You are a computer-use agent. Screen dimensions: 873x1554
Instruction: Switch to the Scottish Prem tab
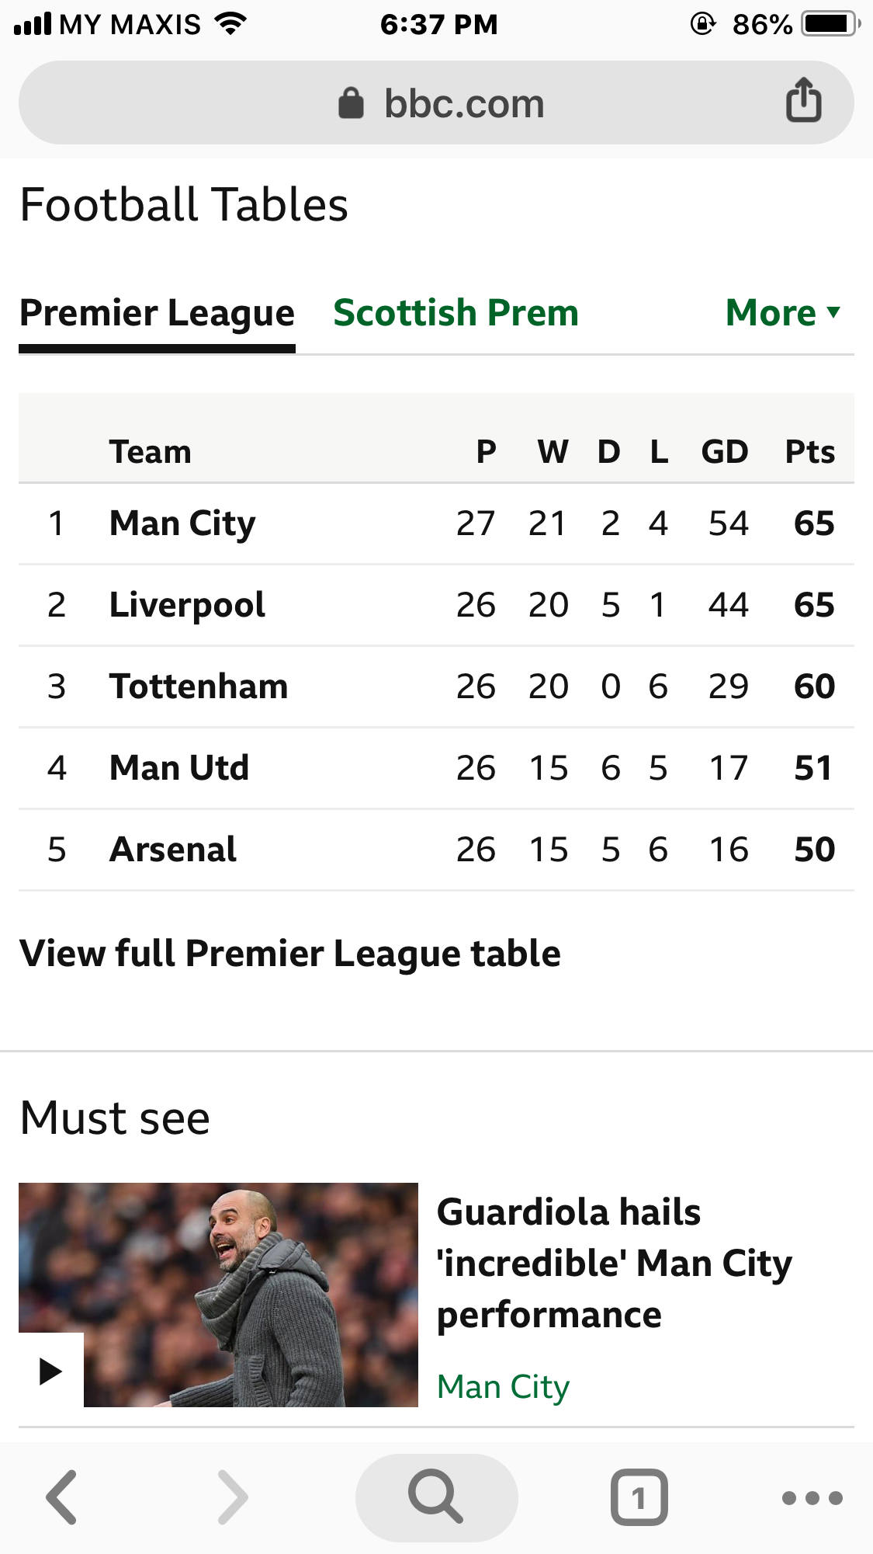click(x=456, y=313)
